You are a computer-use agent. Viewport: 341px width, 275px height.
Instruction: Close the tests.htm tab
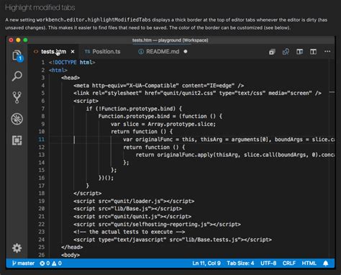point(73,52)
